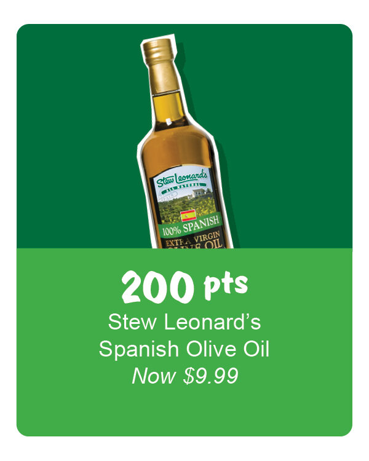The width and height of the screenshot is (369, 461).
Task: Click the pts text beside 200
Action: pos(226,285)
